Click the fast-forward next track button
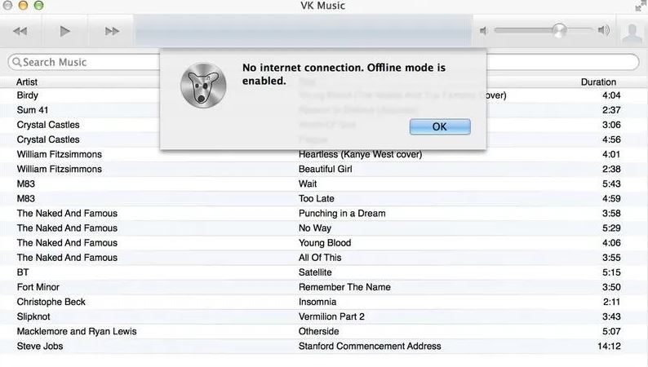Image resolution: width=648 pixels, height=367 pixels. [112, 31]
